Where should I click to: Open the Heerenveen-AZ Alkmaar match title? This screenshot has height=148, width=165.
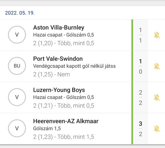tap(66, 121)
